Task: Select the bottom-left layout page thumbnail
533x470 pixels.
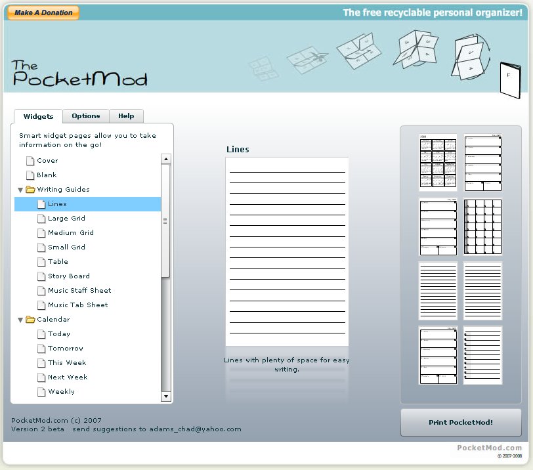Action: [x=438, y=356]
